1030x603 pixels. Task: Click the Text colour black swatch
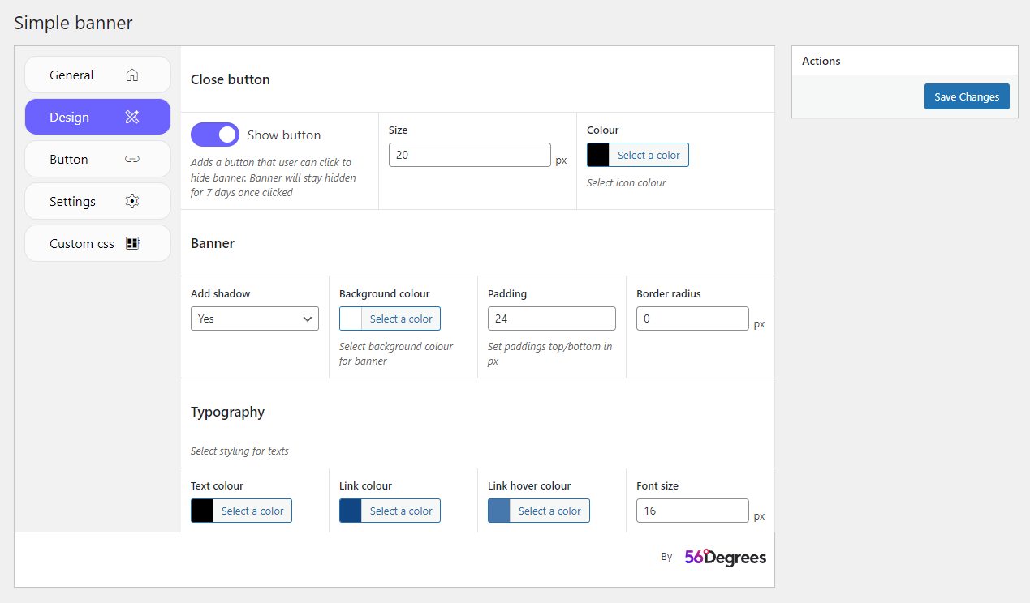[202, 511]
